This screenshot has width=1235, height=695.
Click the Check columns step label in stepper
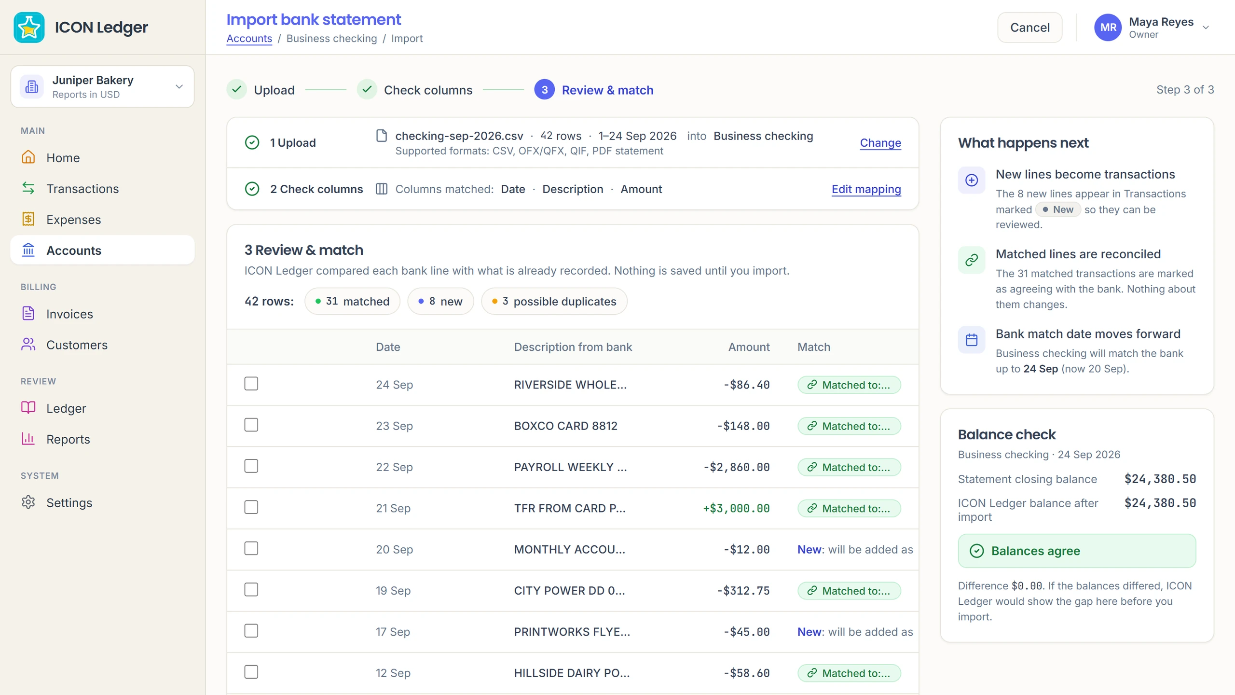pyautogui.click(x=428, y=90)
